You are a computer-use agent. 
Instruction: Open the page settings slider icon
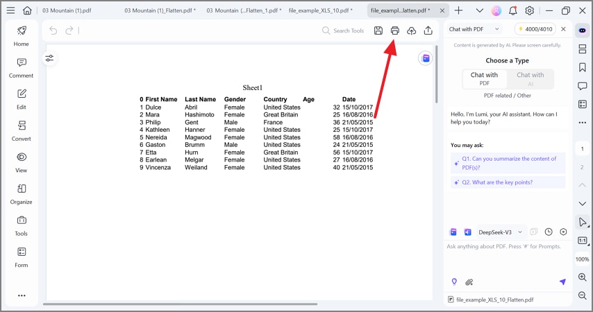(49, 58)
